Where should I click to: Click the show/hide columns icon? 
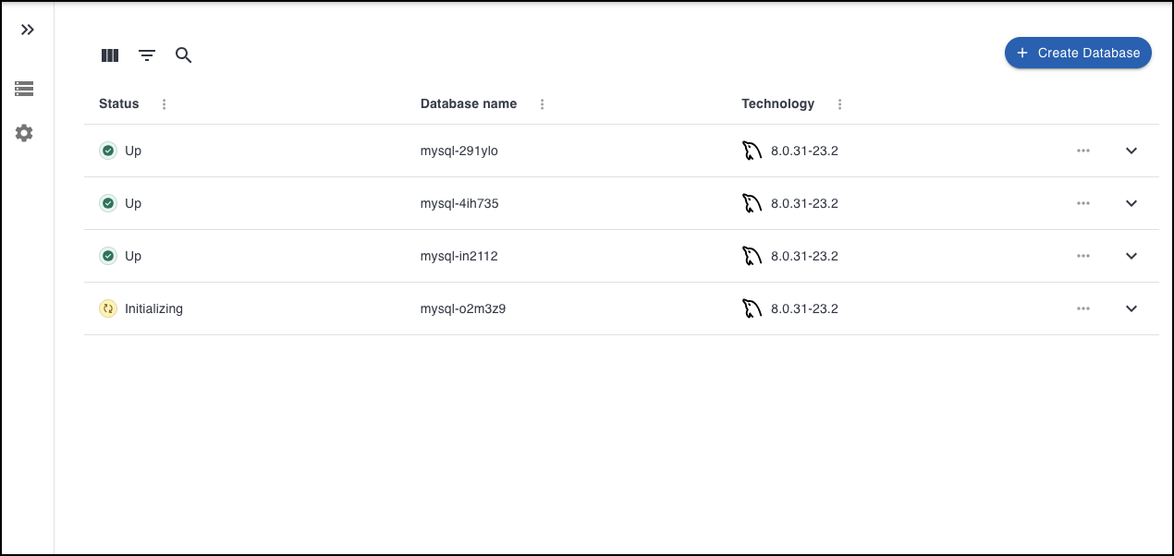[x=110, y=55]
